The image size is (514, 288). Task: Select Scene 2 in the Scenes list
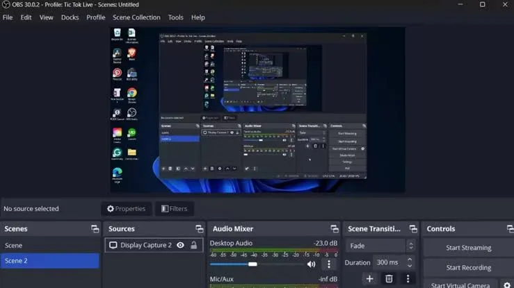pyautogui.click(x=49, y=261)
